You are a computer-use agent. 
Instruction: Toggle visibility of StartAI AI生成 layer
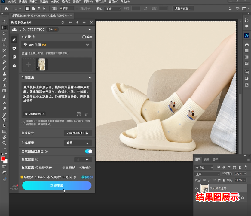[197, 188]
